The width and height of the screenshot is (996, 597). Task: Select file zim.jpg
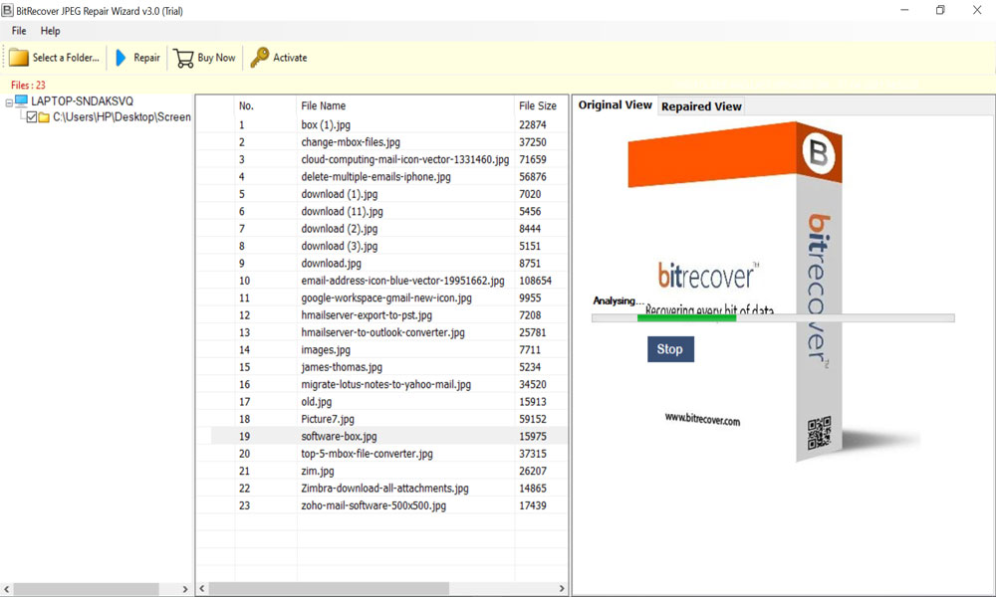pos(318,471)
